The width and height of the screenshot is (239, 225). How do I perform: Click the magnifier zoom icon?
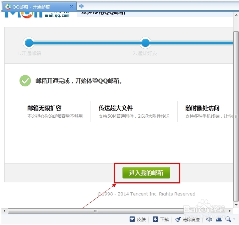tap(228, 219)
